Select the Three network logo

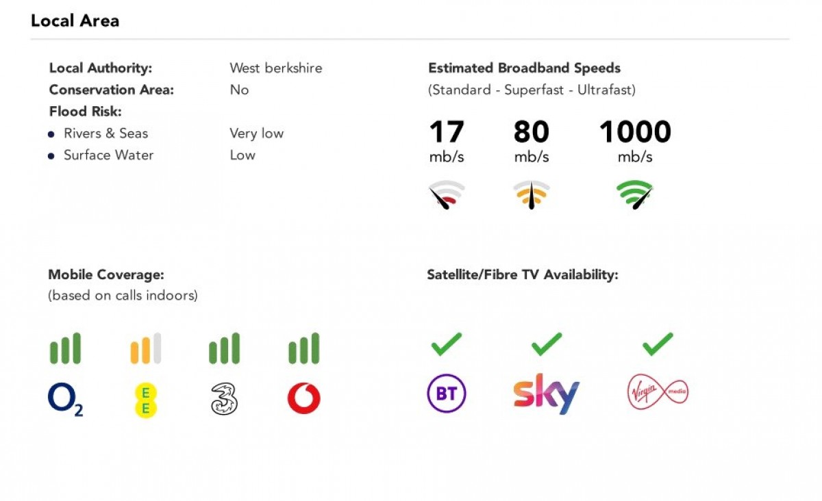(x=224, y=399)
